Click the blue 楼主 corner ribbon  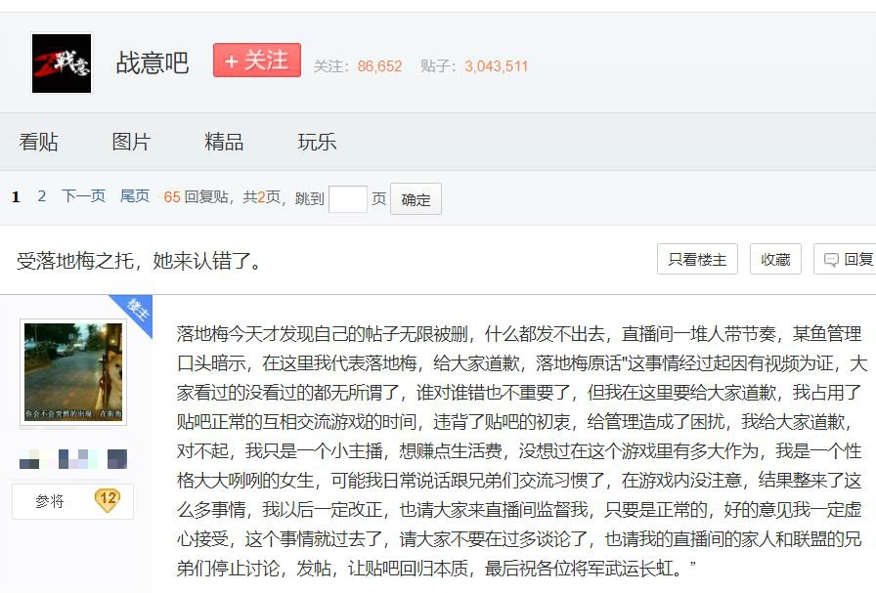pos(136,312)
